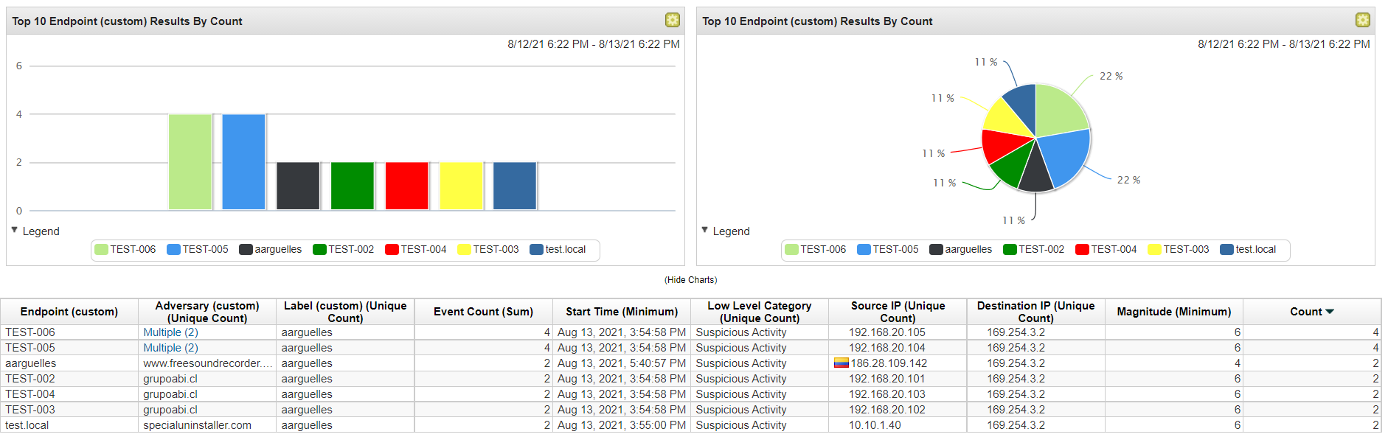1388x437 pixels.
Task: Sort by Event Count (Sum) column header
Action: (x=483, y=312)
